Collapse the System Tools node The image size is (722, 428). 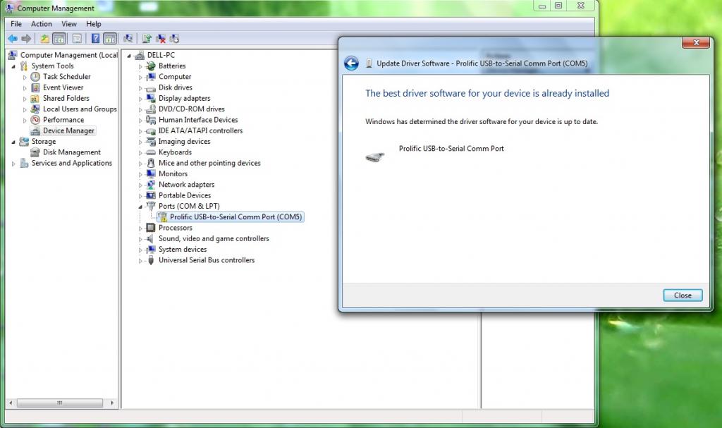[13, 66]
